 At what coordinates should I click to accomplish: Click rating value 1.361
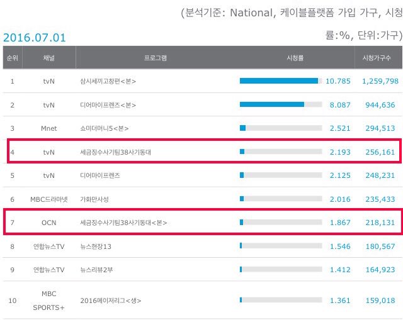pyautogui.click(x=340, y=301)
